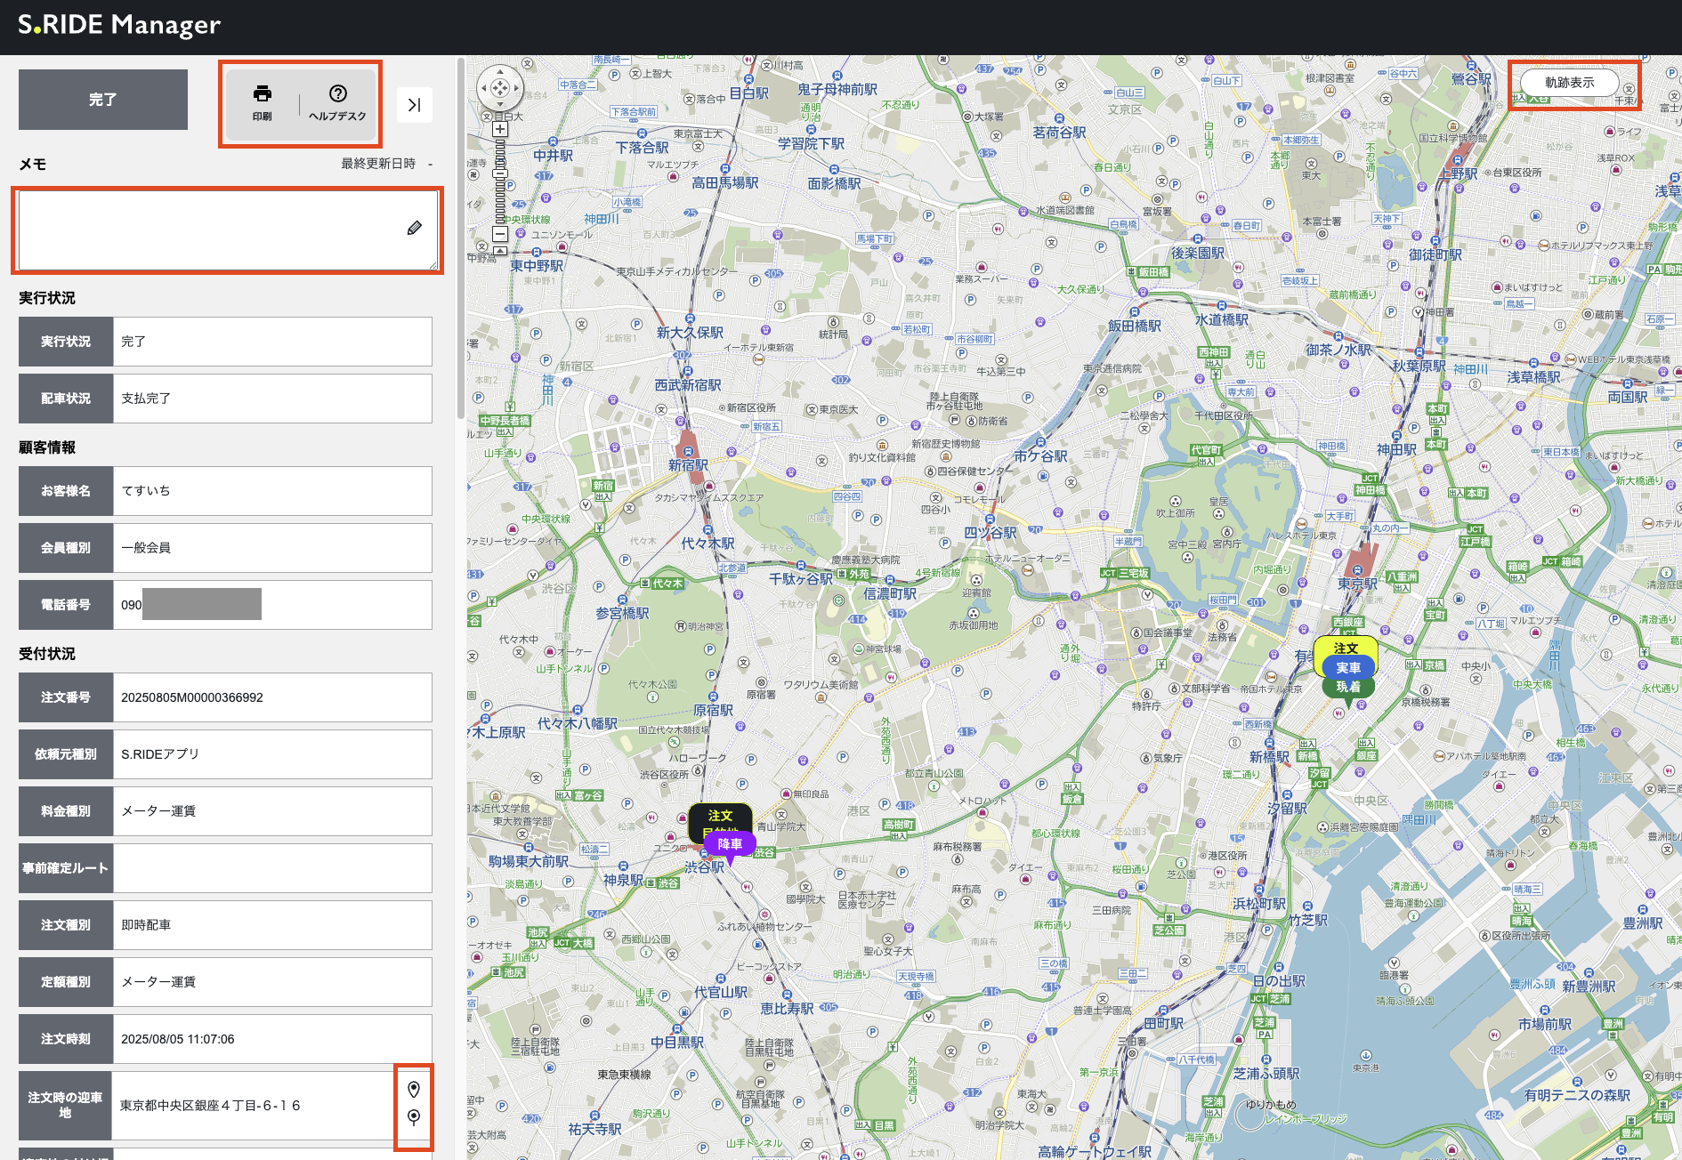Collapse the side panel with arrow button

click(x=414, y=105)
